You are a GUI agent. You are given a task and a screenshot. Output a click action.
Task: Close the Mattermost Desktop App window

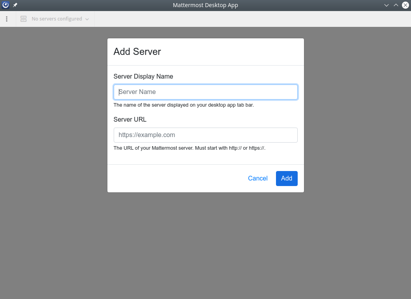tap(405, 5)
